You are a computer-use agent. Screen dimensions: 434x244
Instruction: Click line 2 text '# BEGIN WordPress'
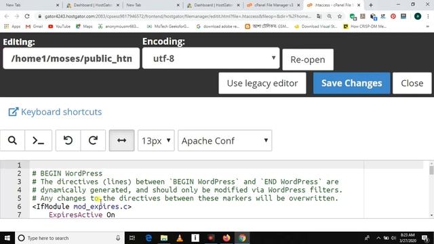[67, 174]
